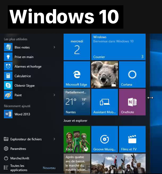
Task: Open the Prise en main lightbulb icon
Action: tap(8, 57)
